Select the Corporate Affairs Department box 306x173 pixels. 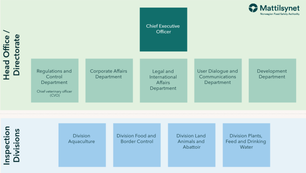[x=109, y=80]
